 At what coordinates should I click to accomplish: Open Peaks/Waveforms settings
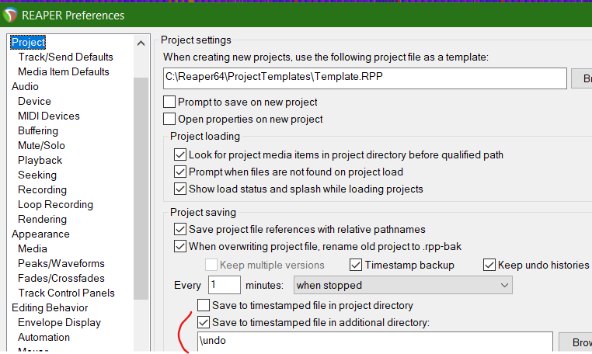point(61,263)
